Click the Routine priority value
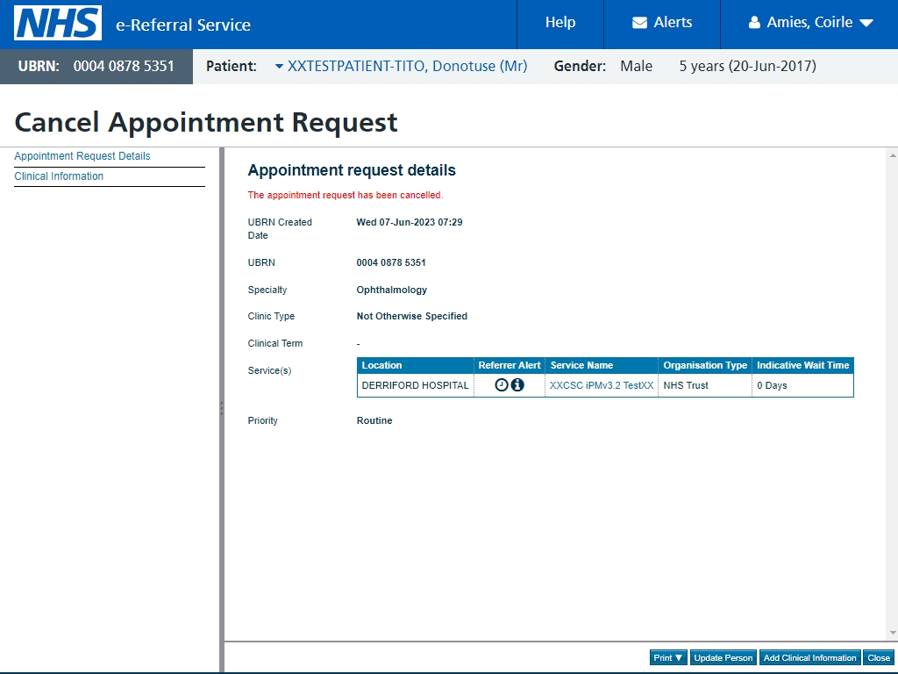Image resolution: width=898 pixels, height=674 pixels. 374,420
